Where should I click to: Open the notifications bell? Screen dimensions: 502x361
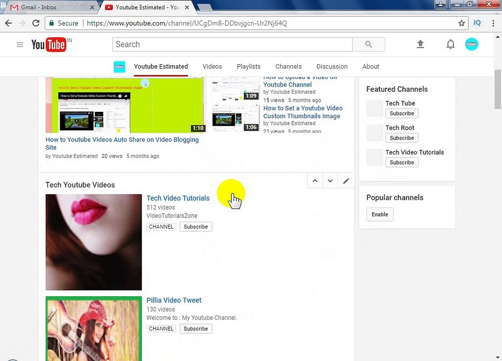coord(450,44)
